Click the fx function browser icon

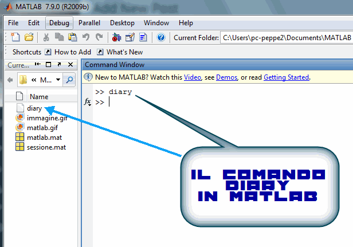(x=87, y=102)
